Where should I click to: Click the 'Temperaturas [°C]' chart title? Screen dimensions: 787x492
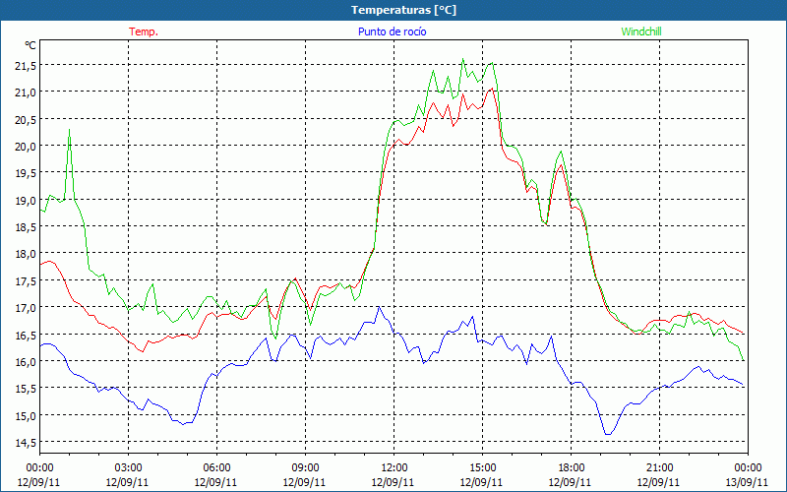(x=403, y=10)
